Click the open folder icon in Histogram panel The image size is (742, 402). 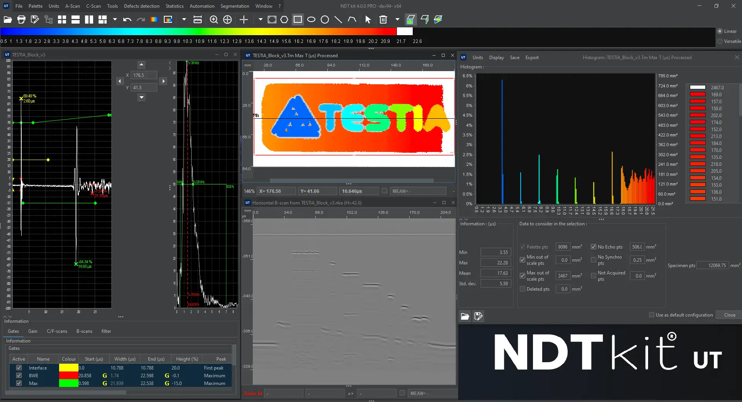(x=465, y=317)
